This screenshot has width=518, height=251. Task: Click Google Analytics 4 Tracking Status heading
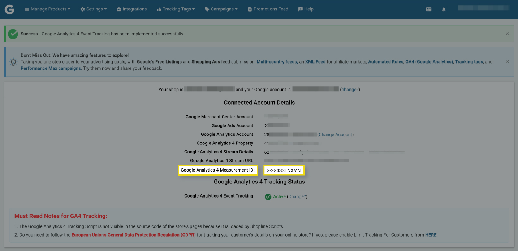259,182
